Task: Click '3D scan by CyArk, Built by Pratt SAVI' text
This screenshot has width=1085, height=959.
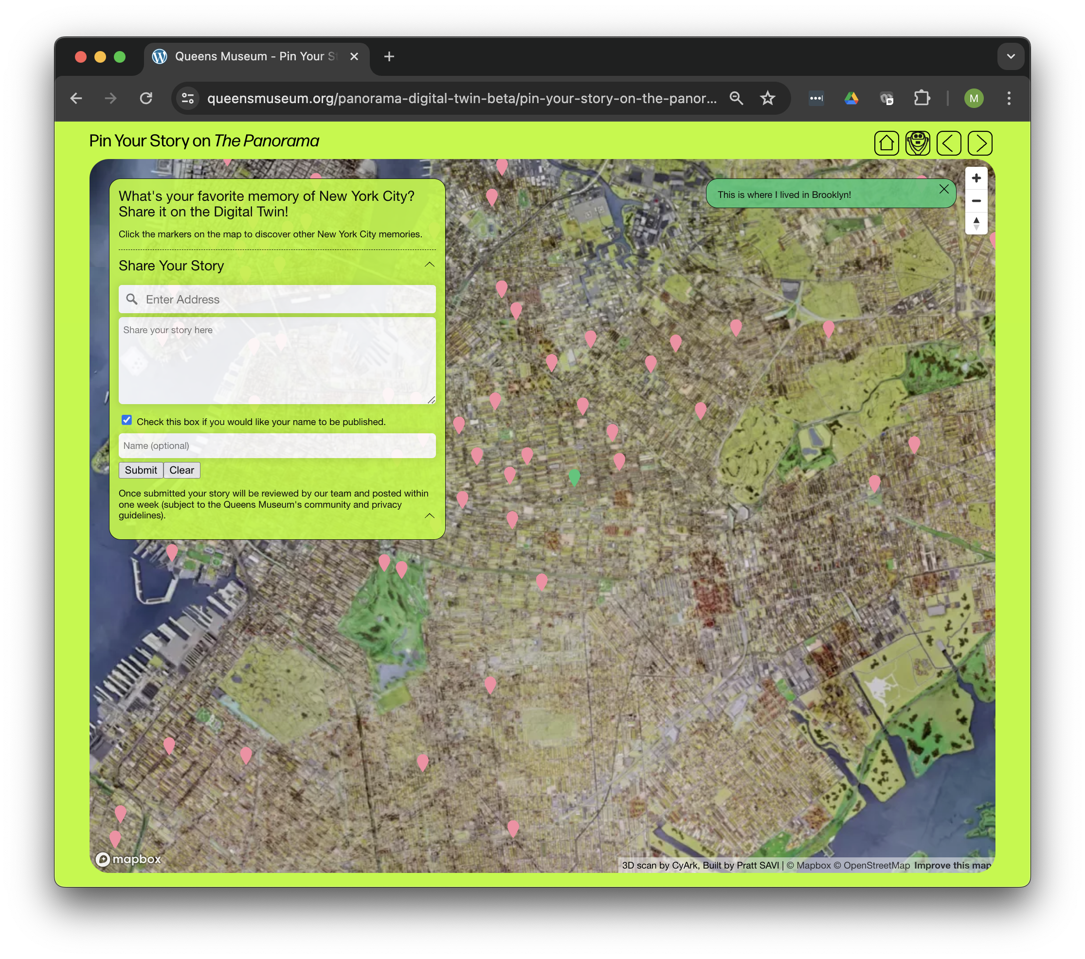Action: (700, 865)
